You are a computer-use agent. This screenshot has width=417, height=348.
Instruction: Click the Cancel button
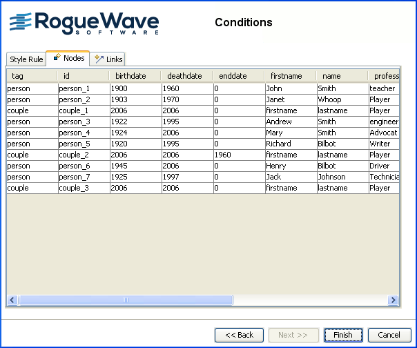pos(389,335)
